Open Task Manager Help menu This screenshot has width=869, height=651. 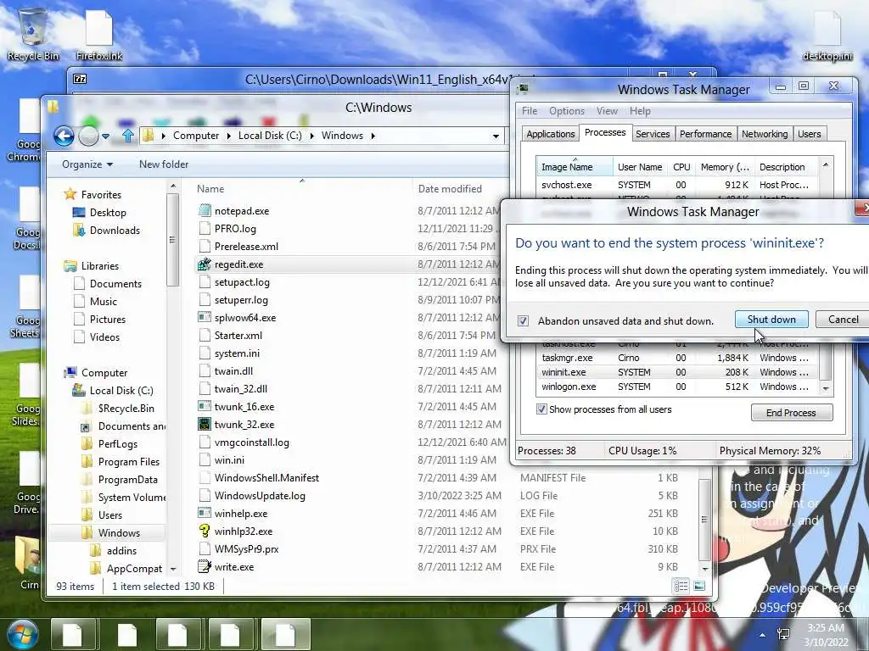pyautogui.click(x=640, y=111)
